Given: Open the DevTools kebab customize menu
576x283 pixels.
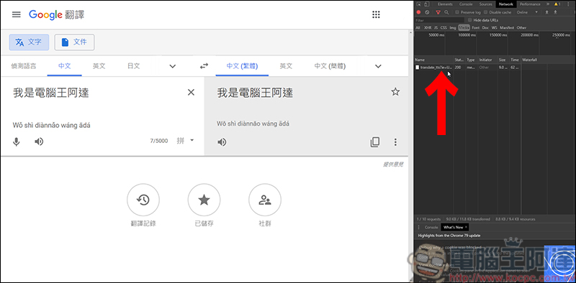Looking at the screenshot, I should click(x=567, y=4).
